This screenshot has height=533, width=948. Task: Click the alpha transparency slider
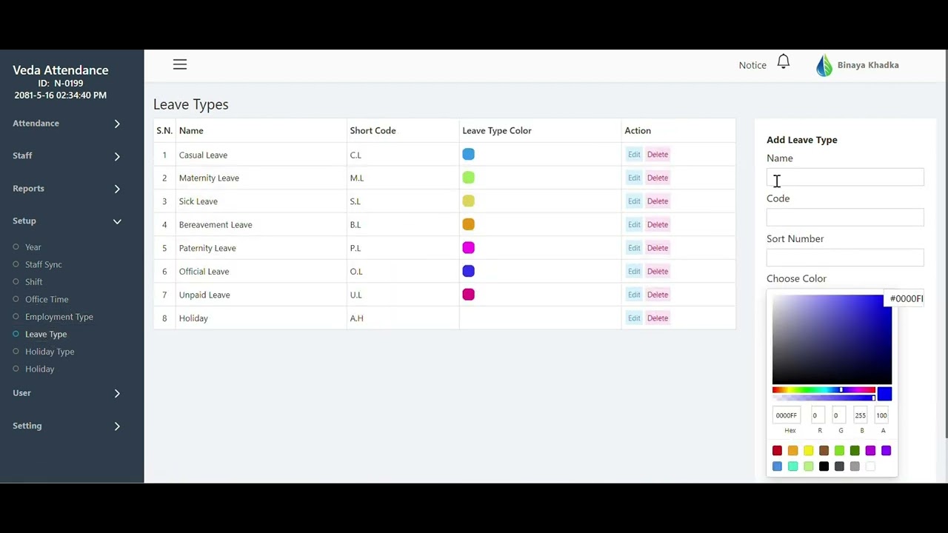[x=824, y=398]
